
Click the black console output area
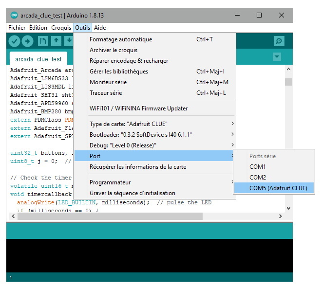pyautogui.click(x=150, y=255)
